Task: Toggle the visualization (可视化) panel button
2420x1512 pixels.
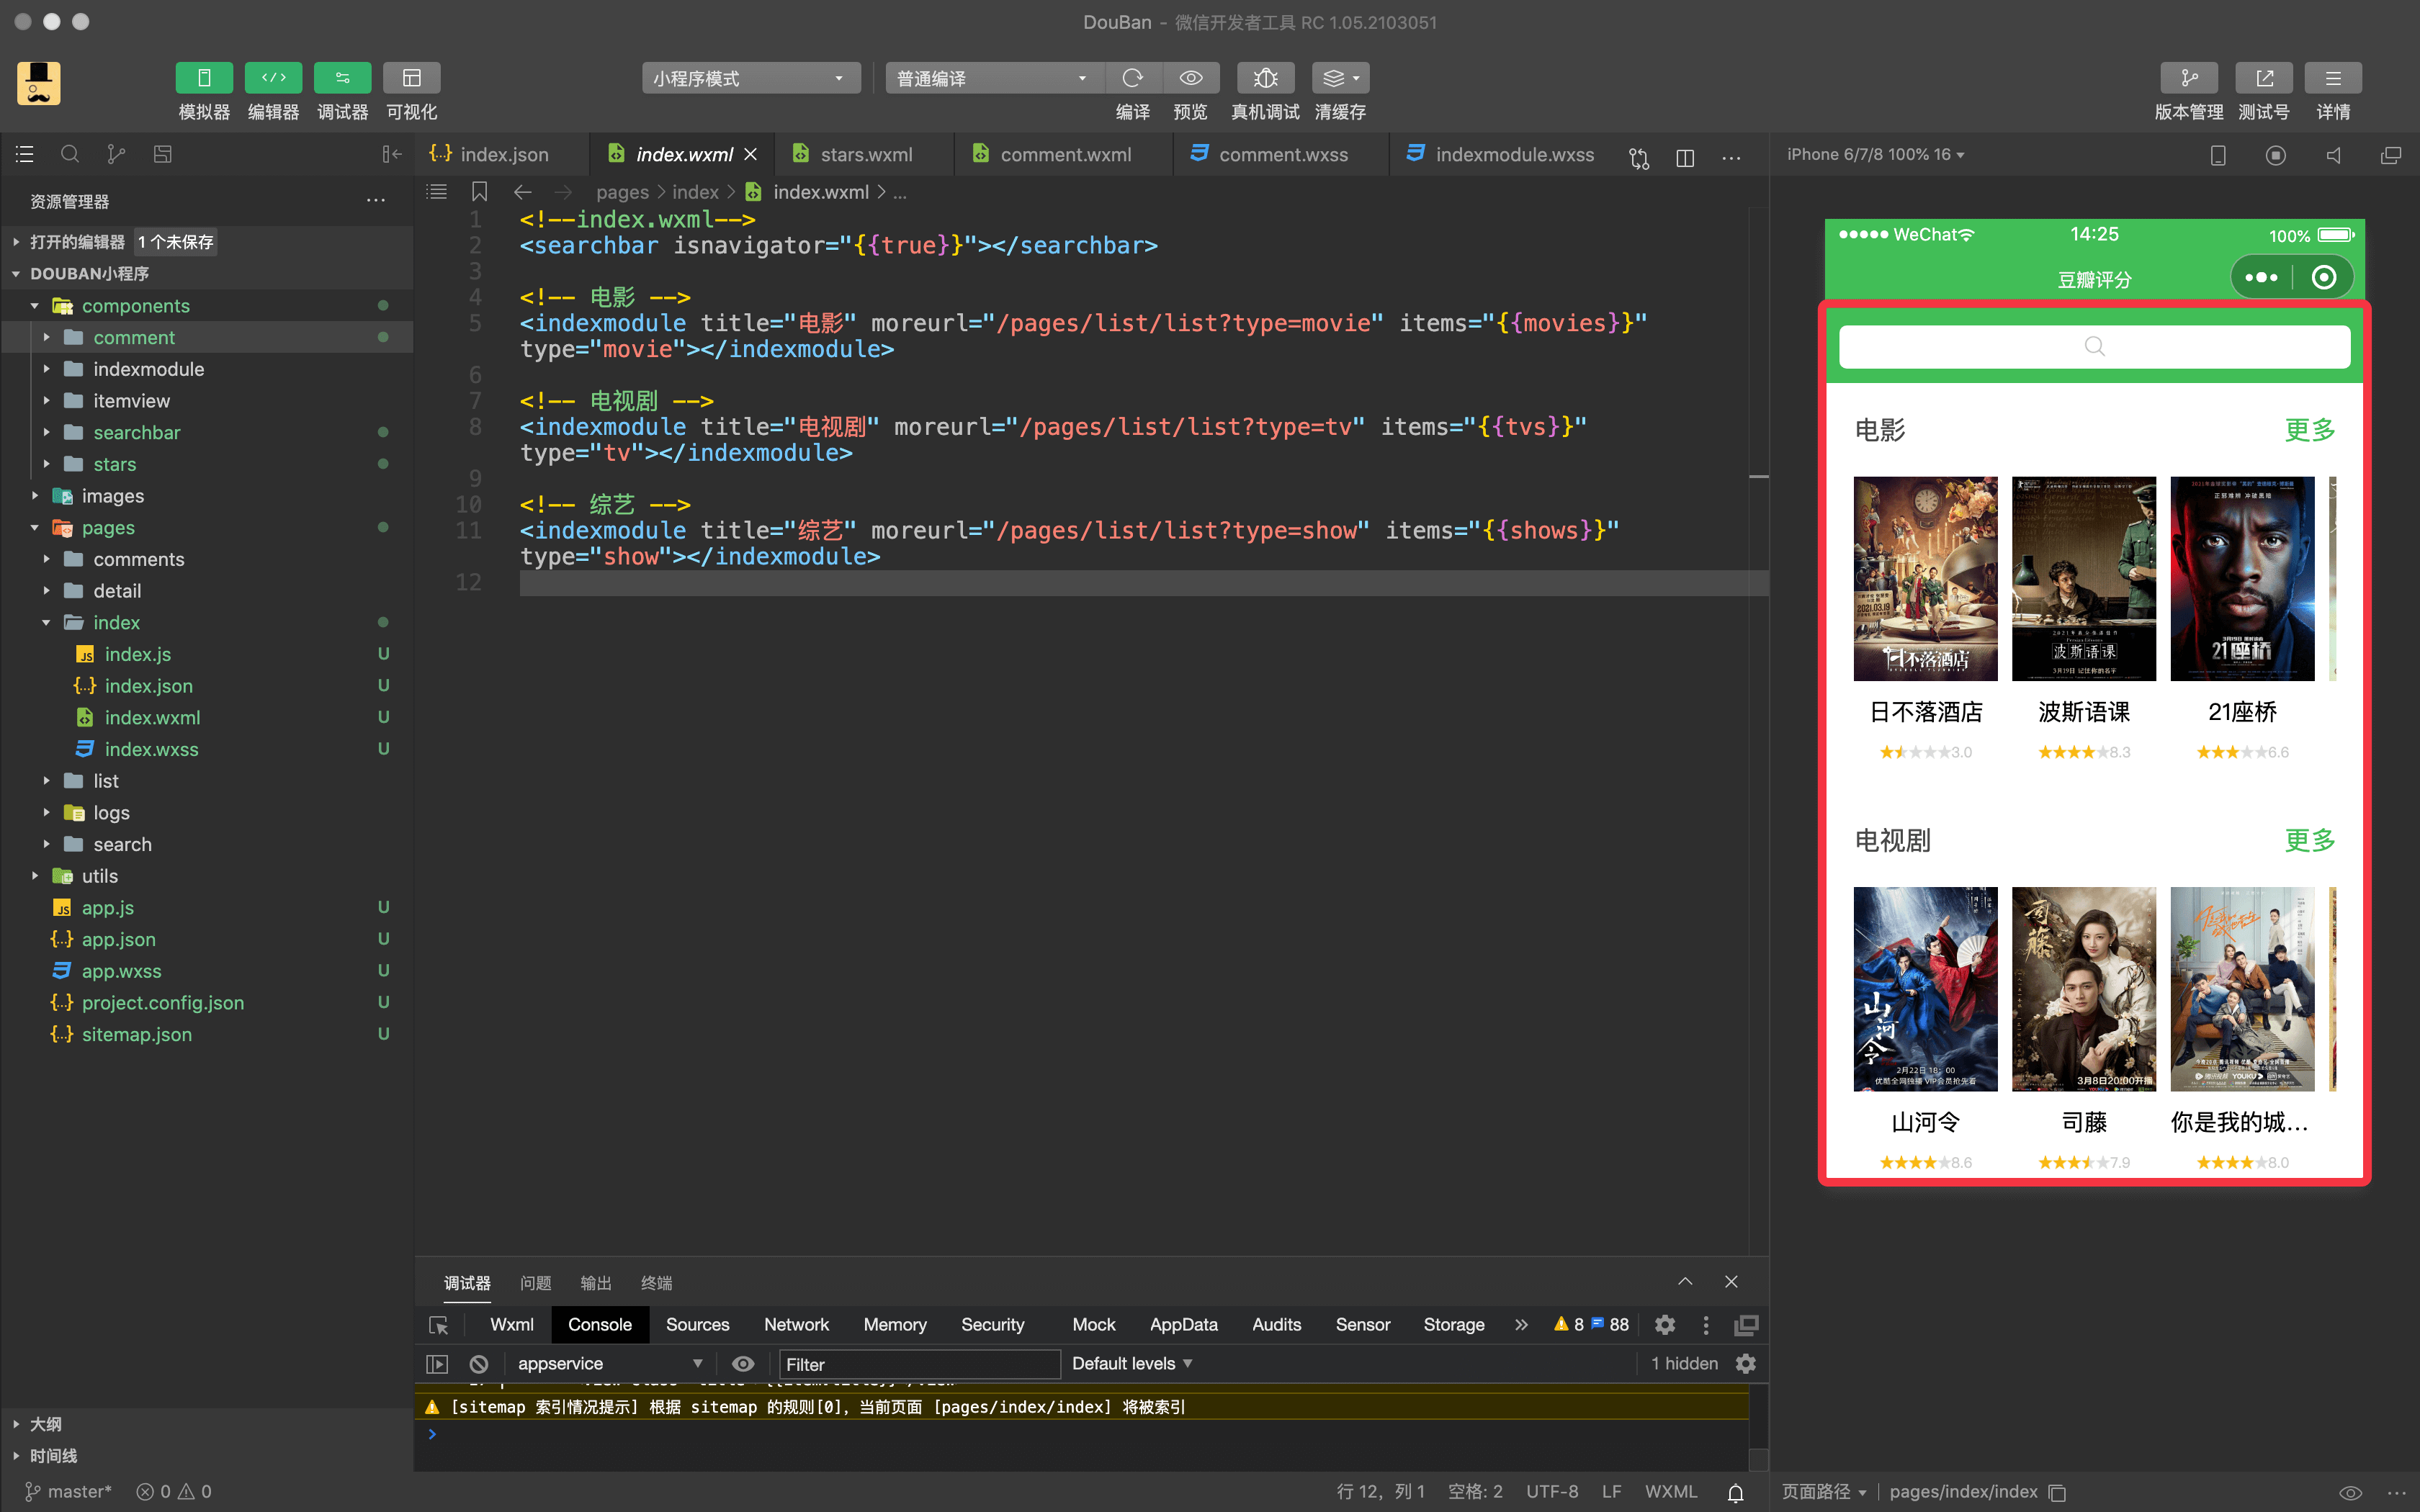Action: pyautogui.click(x=412, y=78)
